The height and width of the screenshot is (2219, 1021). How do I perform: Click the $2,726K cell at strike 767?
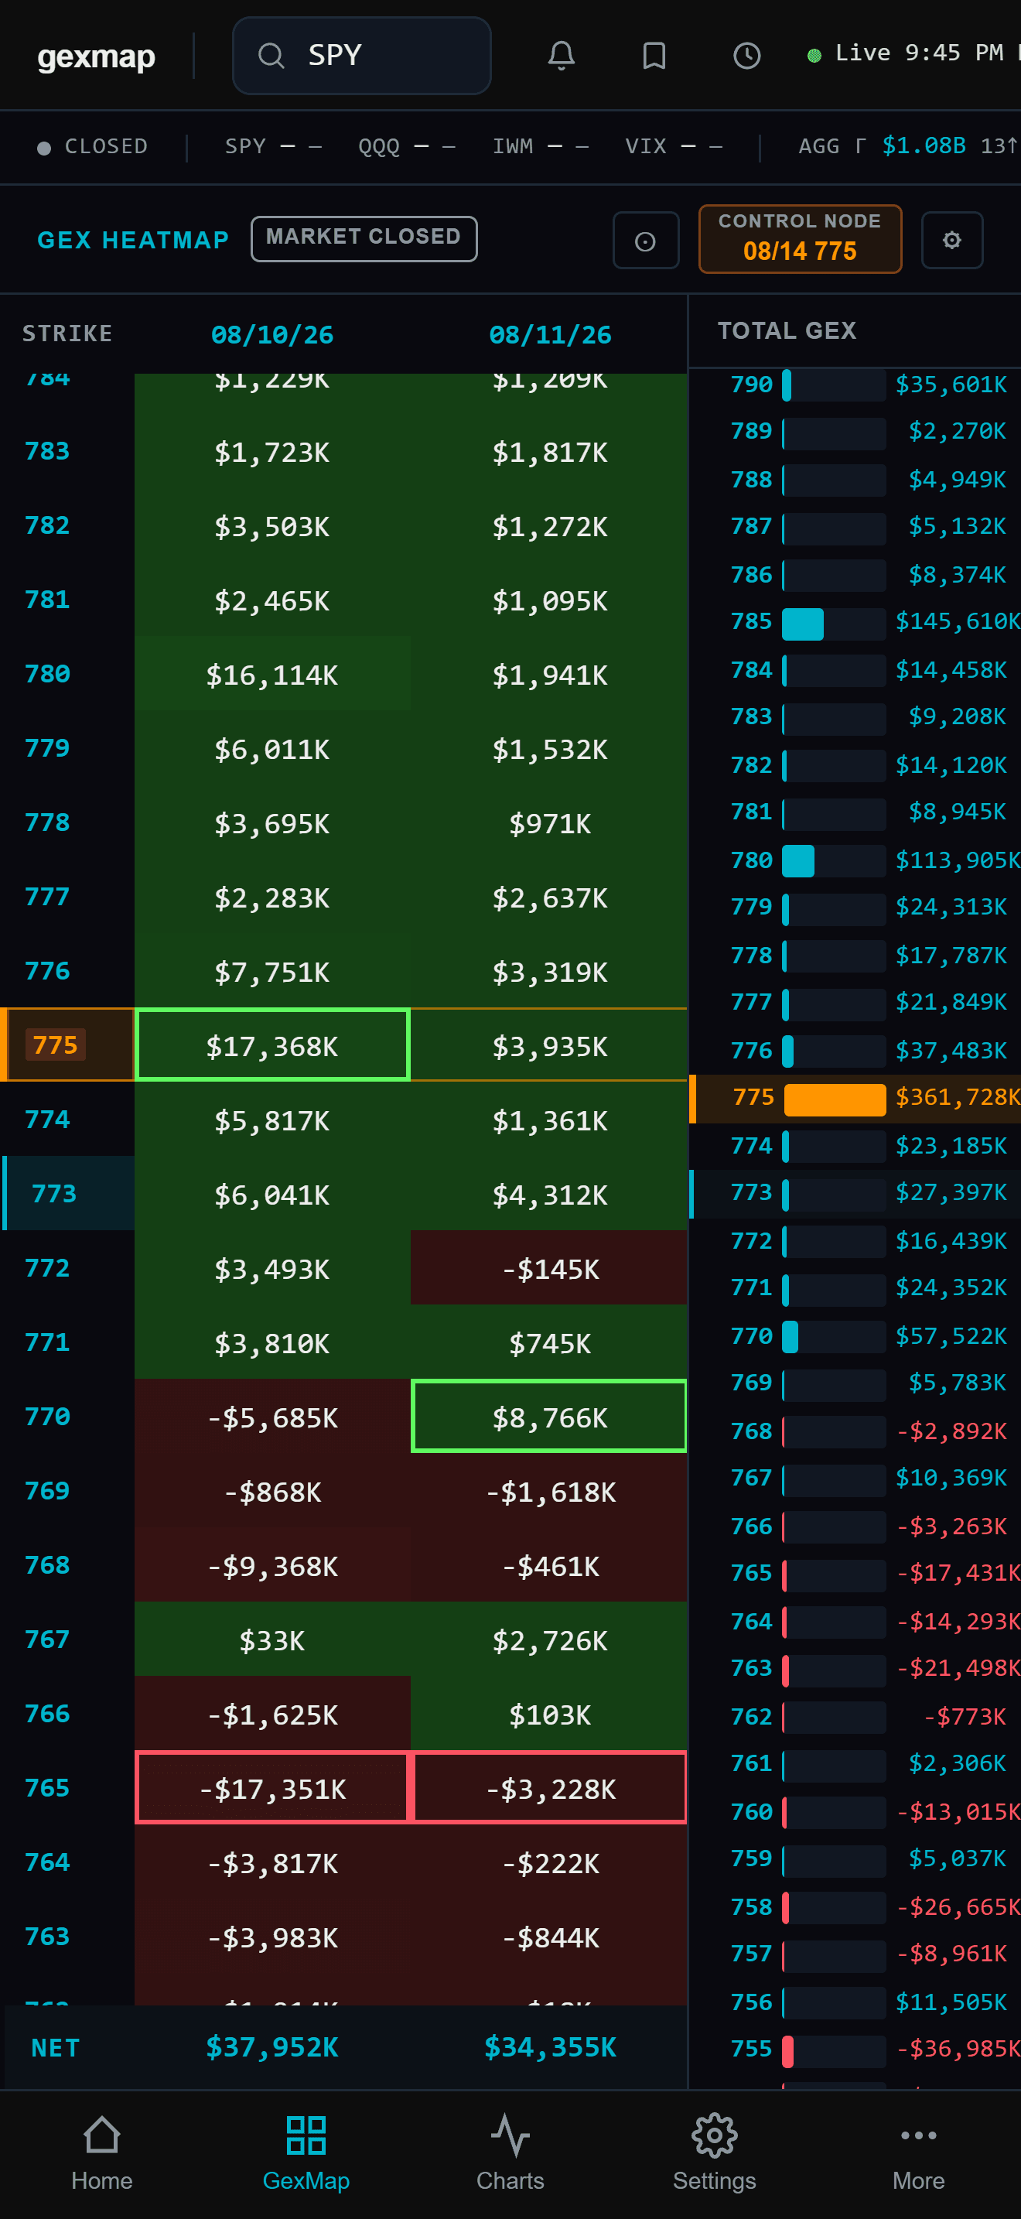tap(549, 1640)
